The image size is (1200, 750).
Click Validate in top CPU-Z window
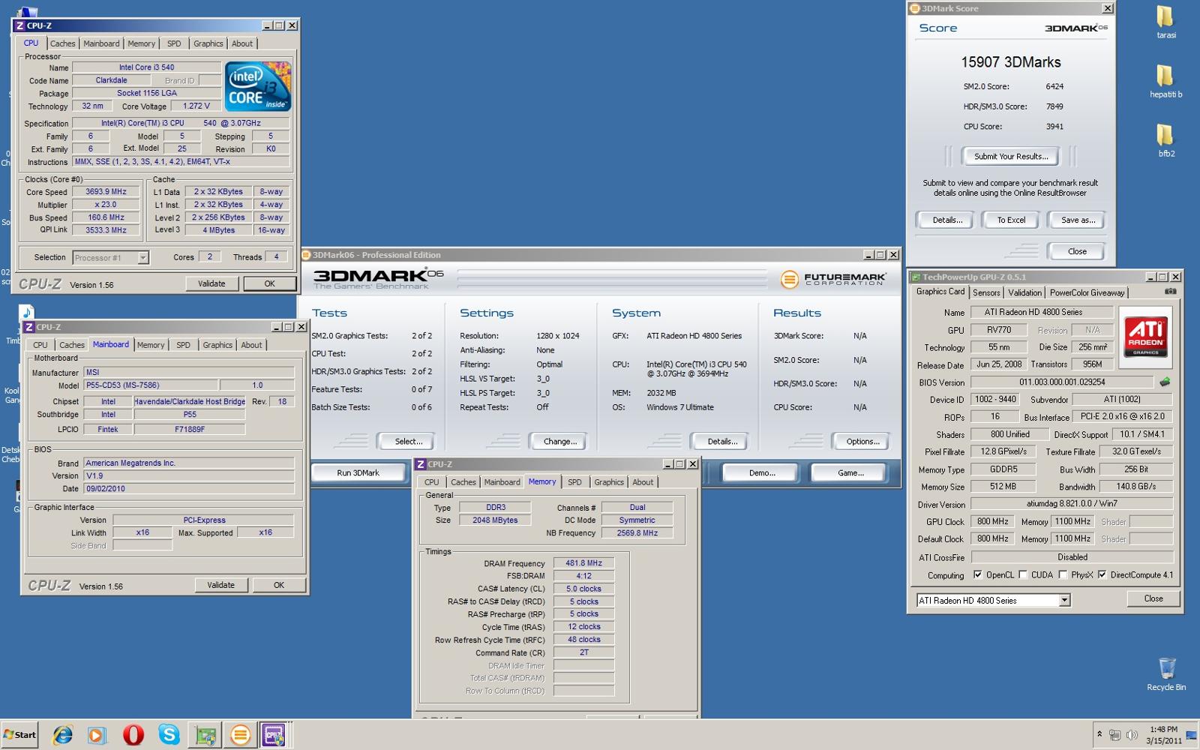[211, 284]
